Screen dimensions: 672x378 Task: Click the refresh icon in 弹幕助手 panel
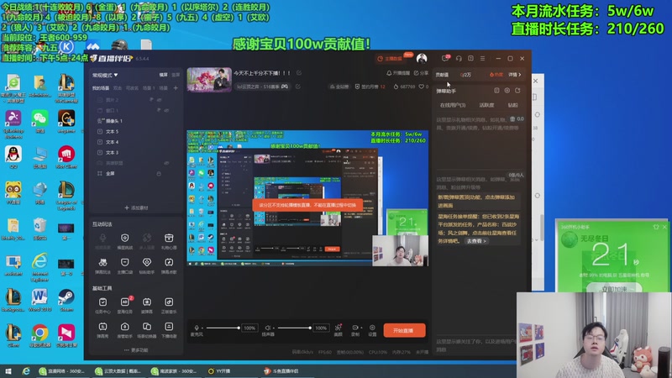[517, 91]
